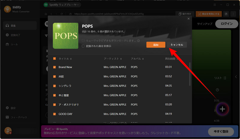Go forward with the right arrow icon
This screenshot has height=139, width=240.
(56, 14)
